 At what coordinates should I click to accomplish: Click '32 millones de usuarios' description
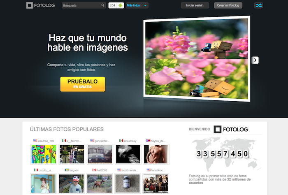tap(220, 179)
